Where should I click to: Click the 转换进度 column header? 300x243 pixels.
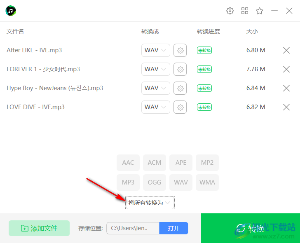pos(209,31)
